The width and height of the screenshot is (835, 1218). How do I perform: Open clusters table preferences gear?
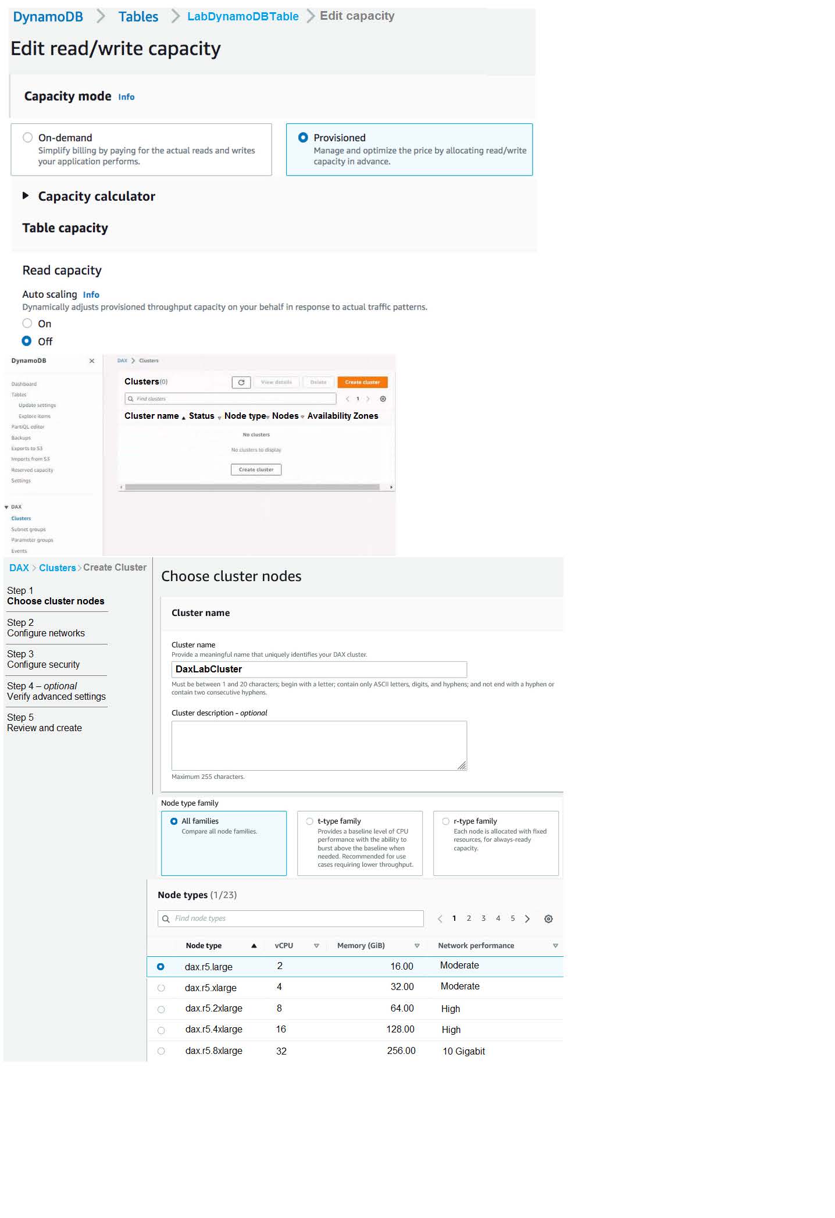click(383, 399)
